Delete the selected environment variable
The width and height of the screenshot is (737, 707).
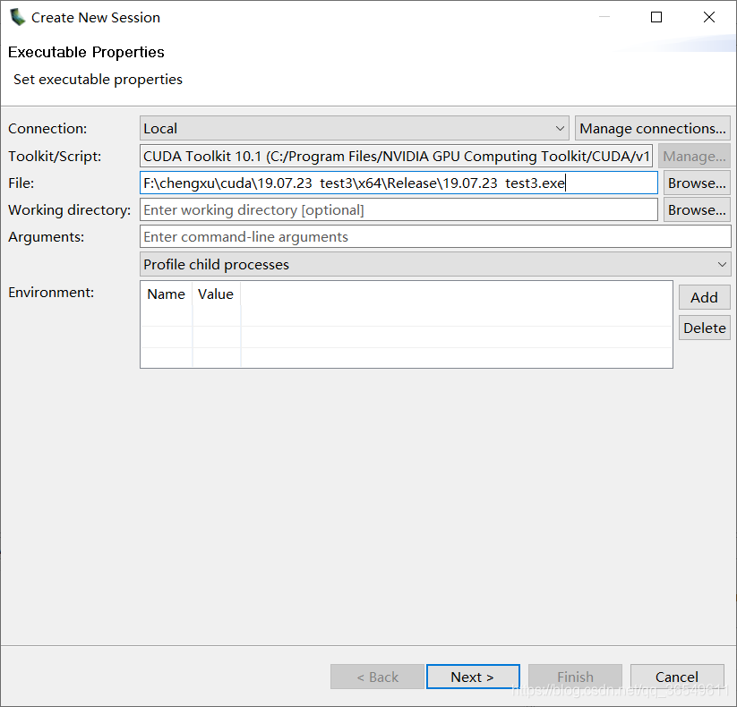point(704,328)
